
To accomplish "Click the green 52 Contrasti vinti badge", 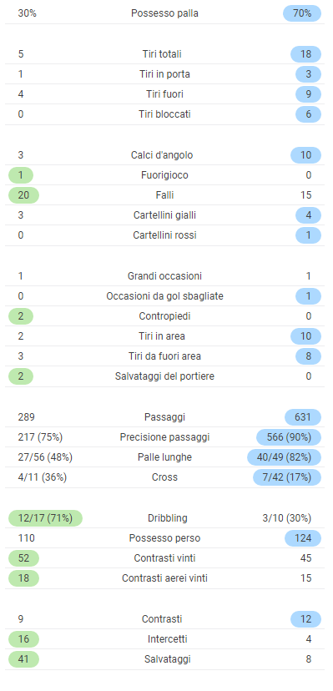I will click(23, 558).
